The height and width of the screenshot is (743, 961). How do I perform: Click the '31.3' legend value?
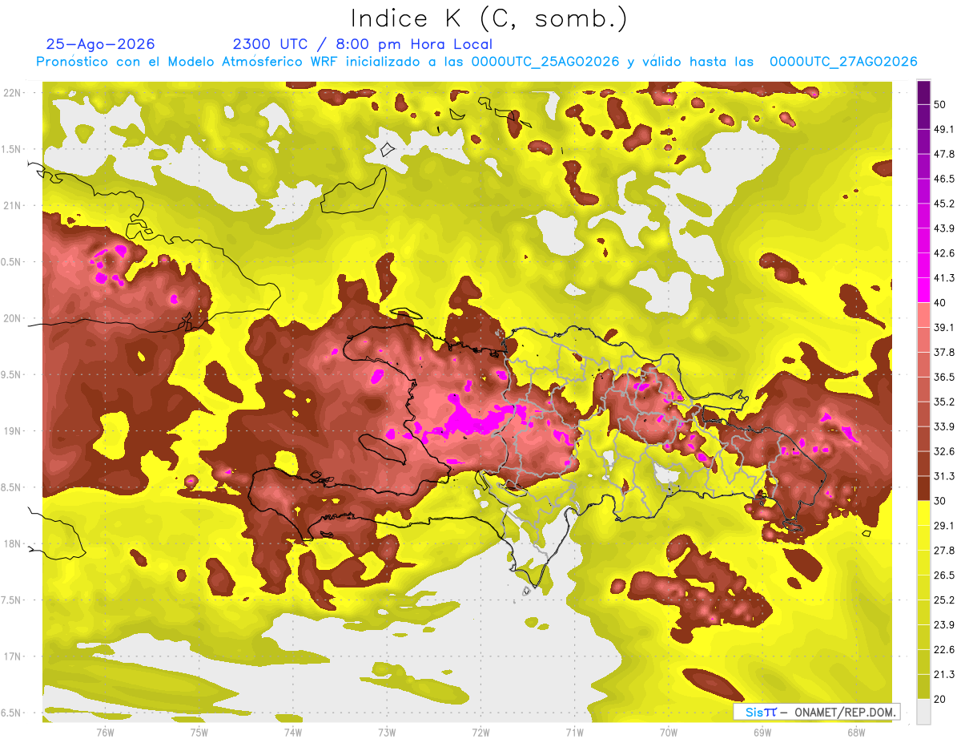tap(944, 476)
